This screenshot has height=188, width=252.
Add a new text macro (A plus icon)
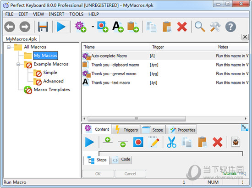[118, 27]
